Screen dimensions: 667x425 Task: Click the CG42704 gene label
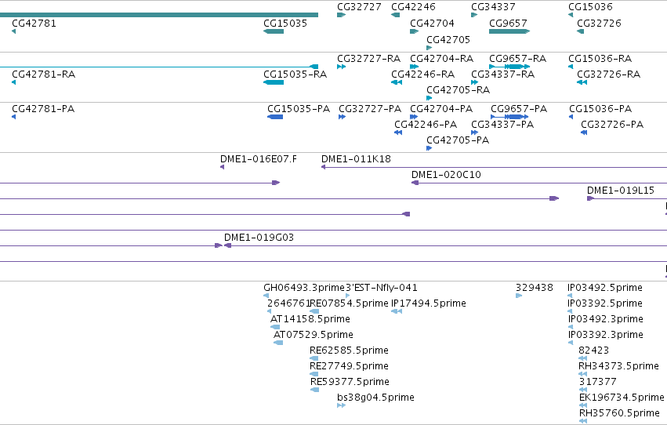[432, 23]
